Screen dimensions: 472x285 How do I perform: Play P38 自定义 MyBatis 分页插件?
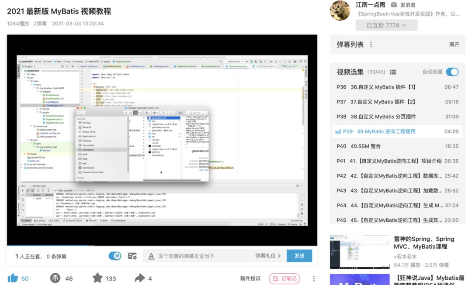point(397,117)
